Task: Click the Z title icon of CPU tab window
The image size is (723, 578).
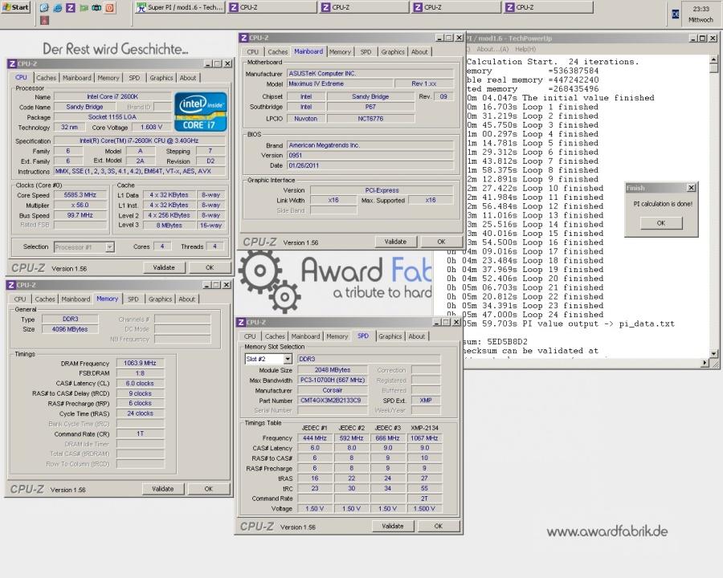Action: coord(12,63)
